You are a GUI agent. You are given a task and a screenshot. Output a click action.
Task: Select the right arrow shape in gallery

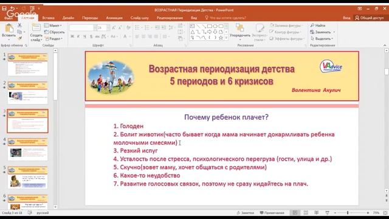(x=209, y=32)
